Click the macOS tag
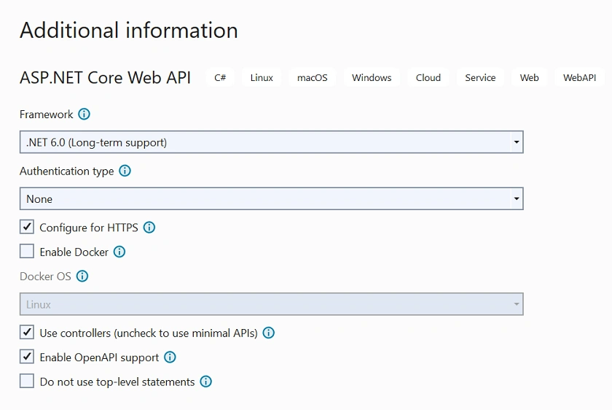The width and height of the screenshot is (612, 410). tap(313, 77)
